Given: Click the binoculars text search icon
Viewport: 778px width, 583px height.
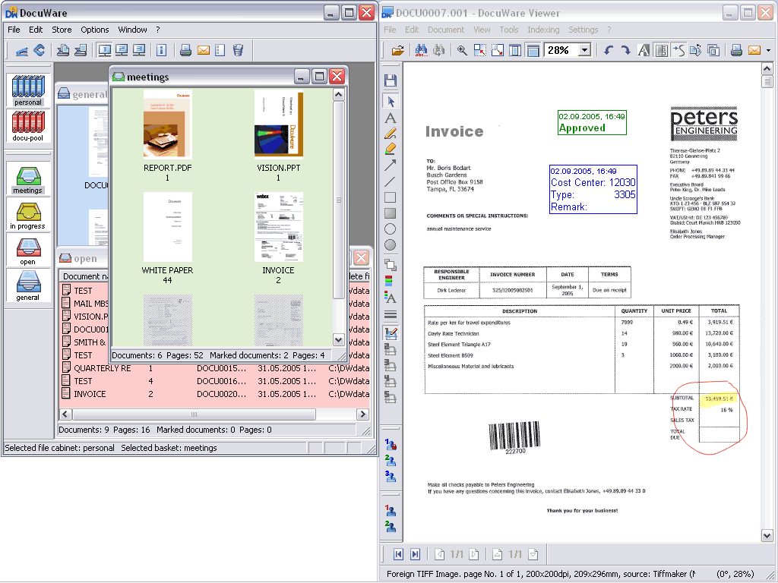Looking at the screenshot, I should click(x=421, y=50).
